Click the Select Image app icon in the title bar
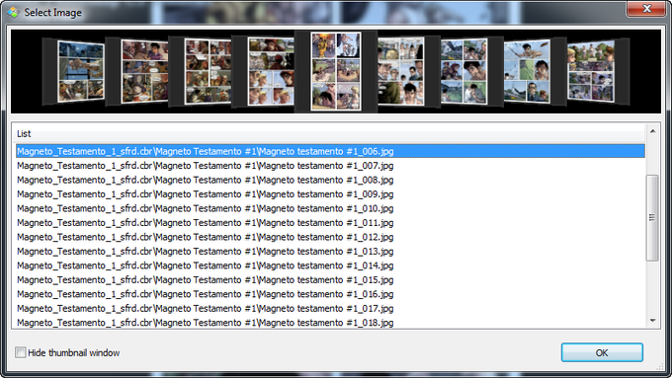The height and width of the screenshot is (378, 672). (x=13, y=13)
